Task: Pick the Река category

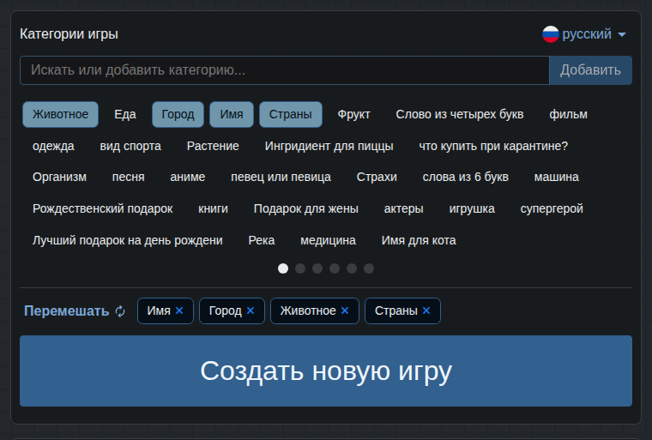Action: click(262, 240)
